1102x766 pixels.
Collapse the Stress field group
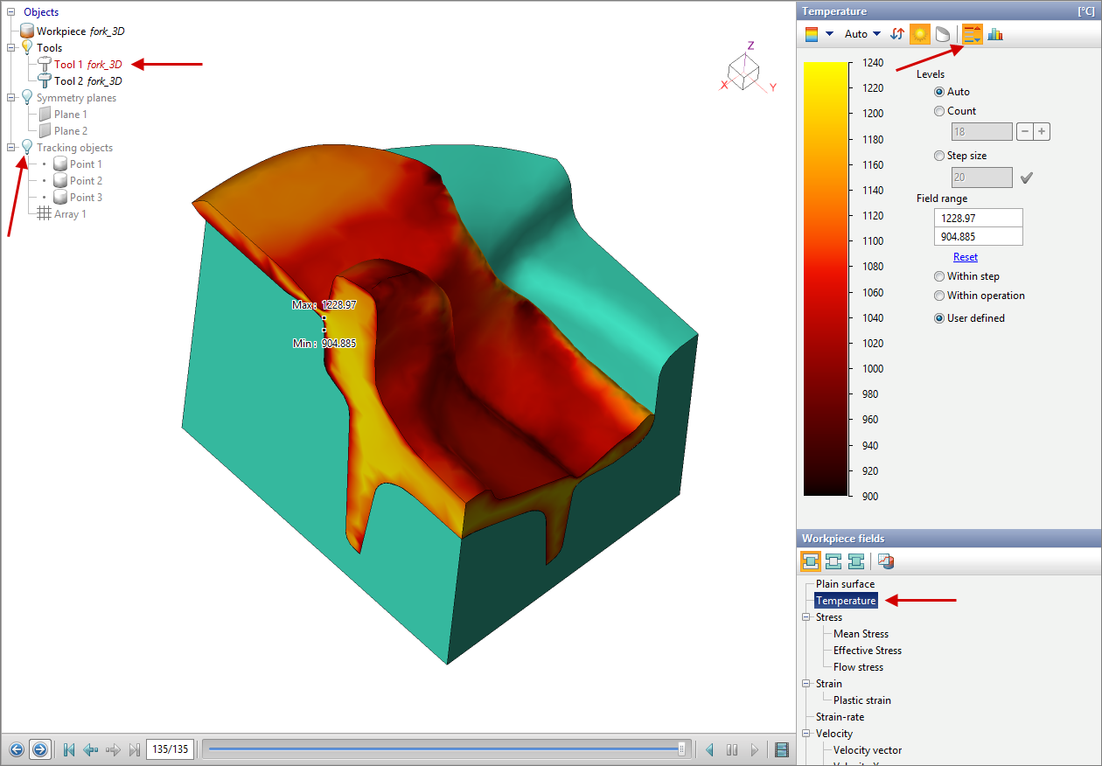pos(806,617)
